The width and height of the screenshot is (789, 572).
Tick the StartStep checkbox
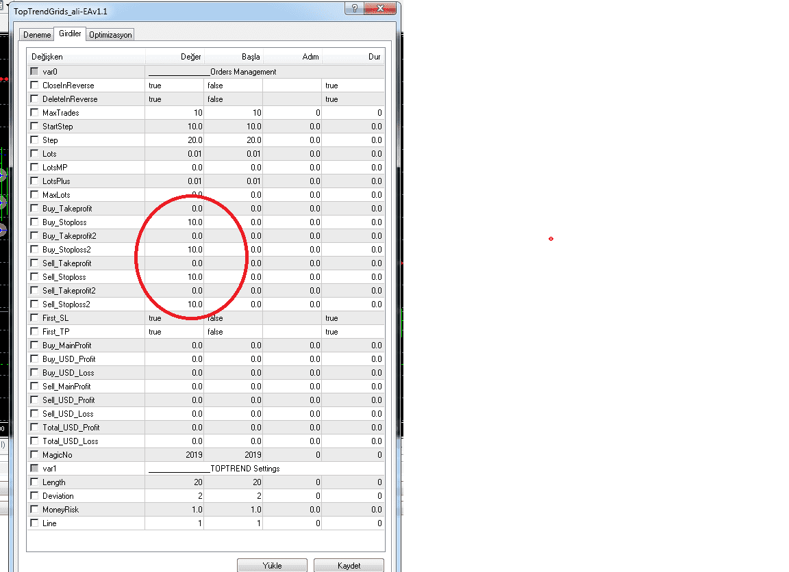tap(34, 126)
